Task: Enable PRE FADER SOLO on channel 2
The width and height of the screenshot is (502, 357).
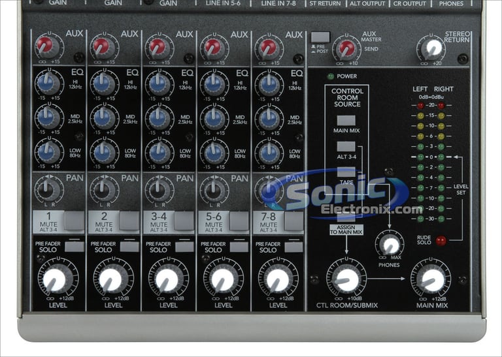Action: click(x=129, y=247)
